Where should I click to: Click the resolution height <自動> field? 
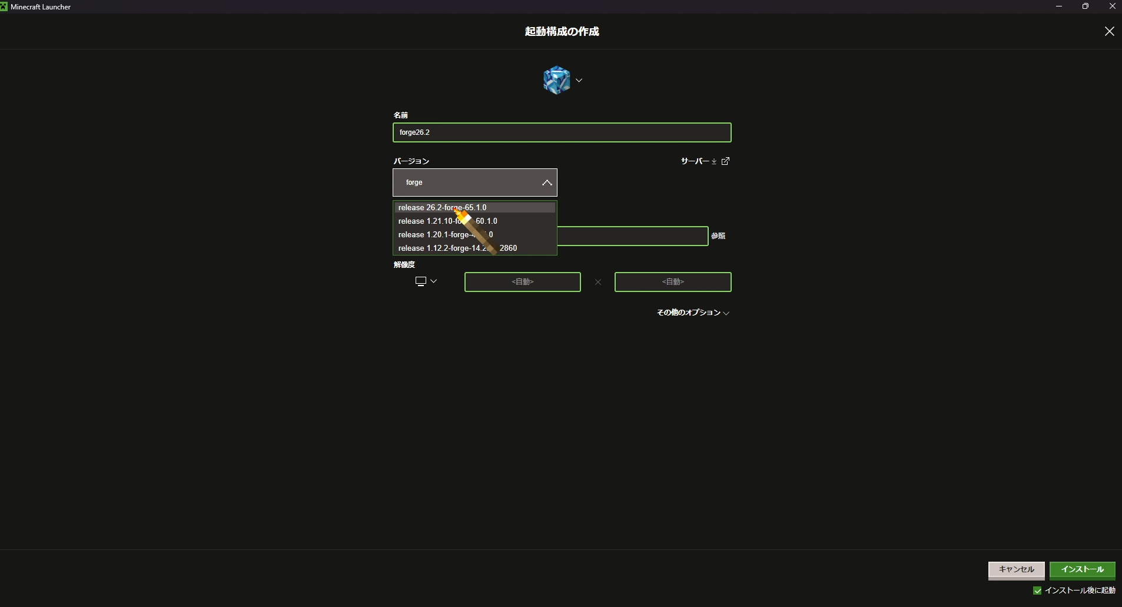coord(673,282)
